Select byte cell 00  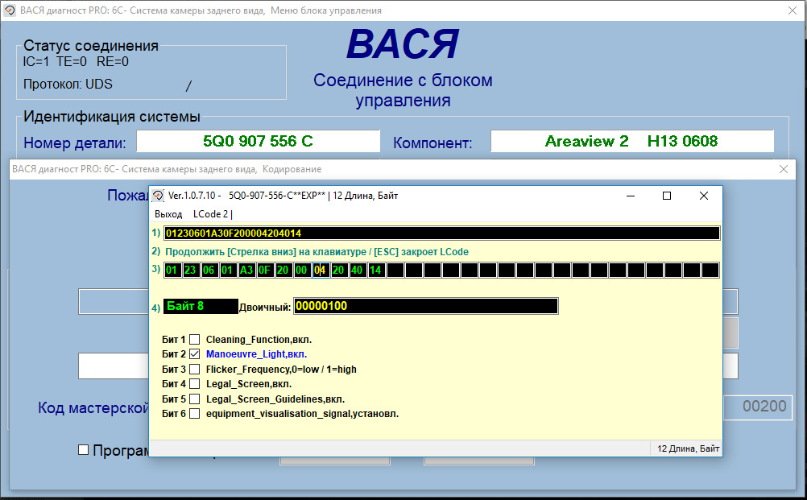point(302,270)
